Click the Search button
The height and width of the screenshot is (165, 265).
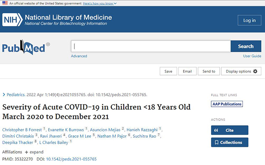tap(246, 46)
